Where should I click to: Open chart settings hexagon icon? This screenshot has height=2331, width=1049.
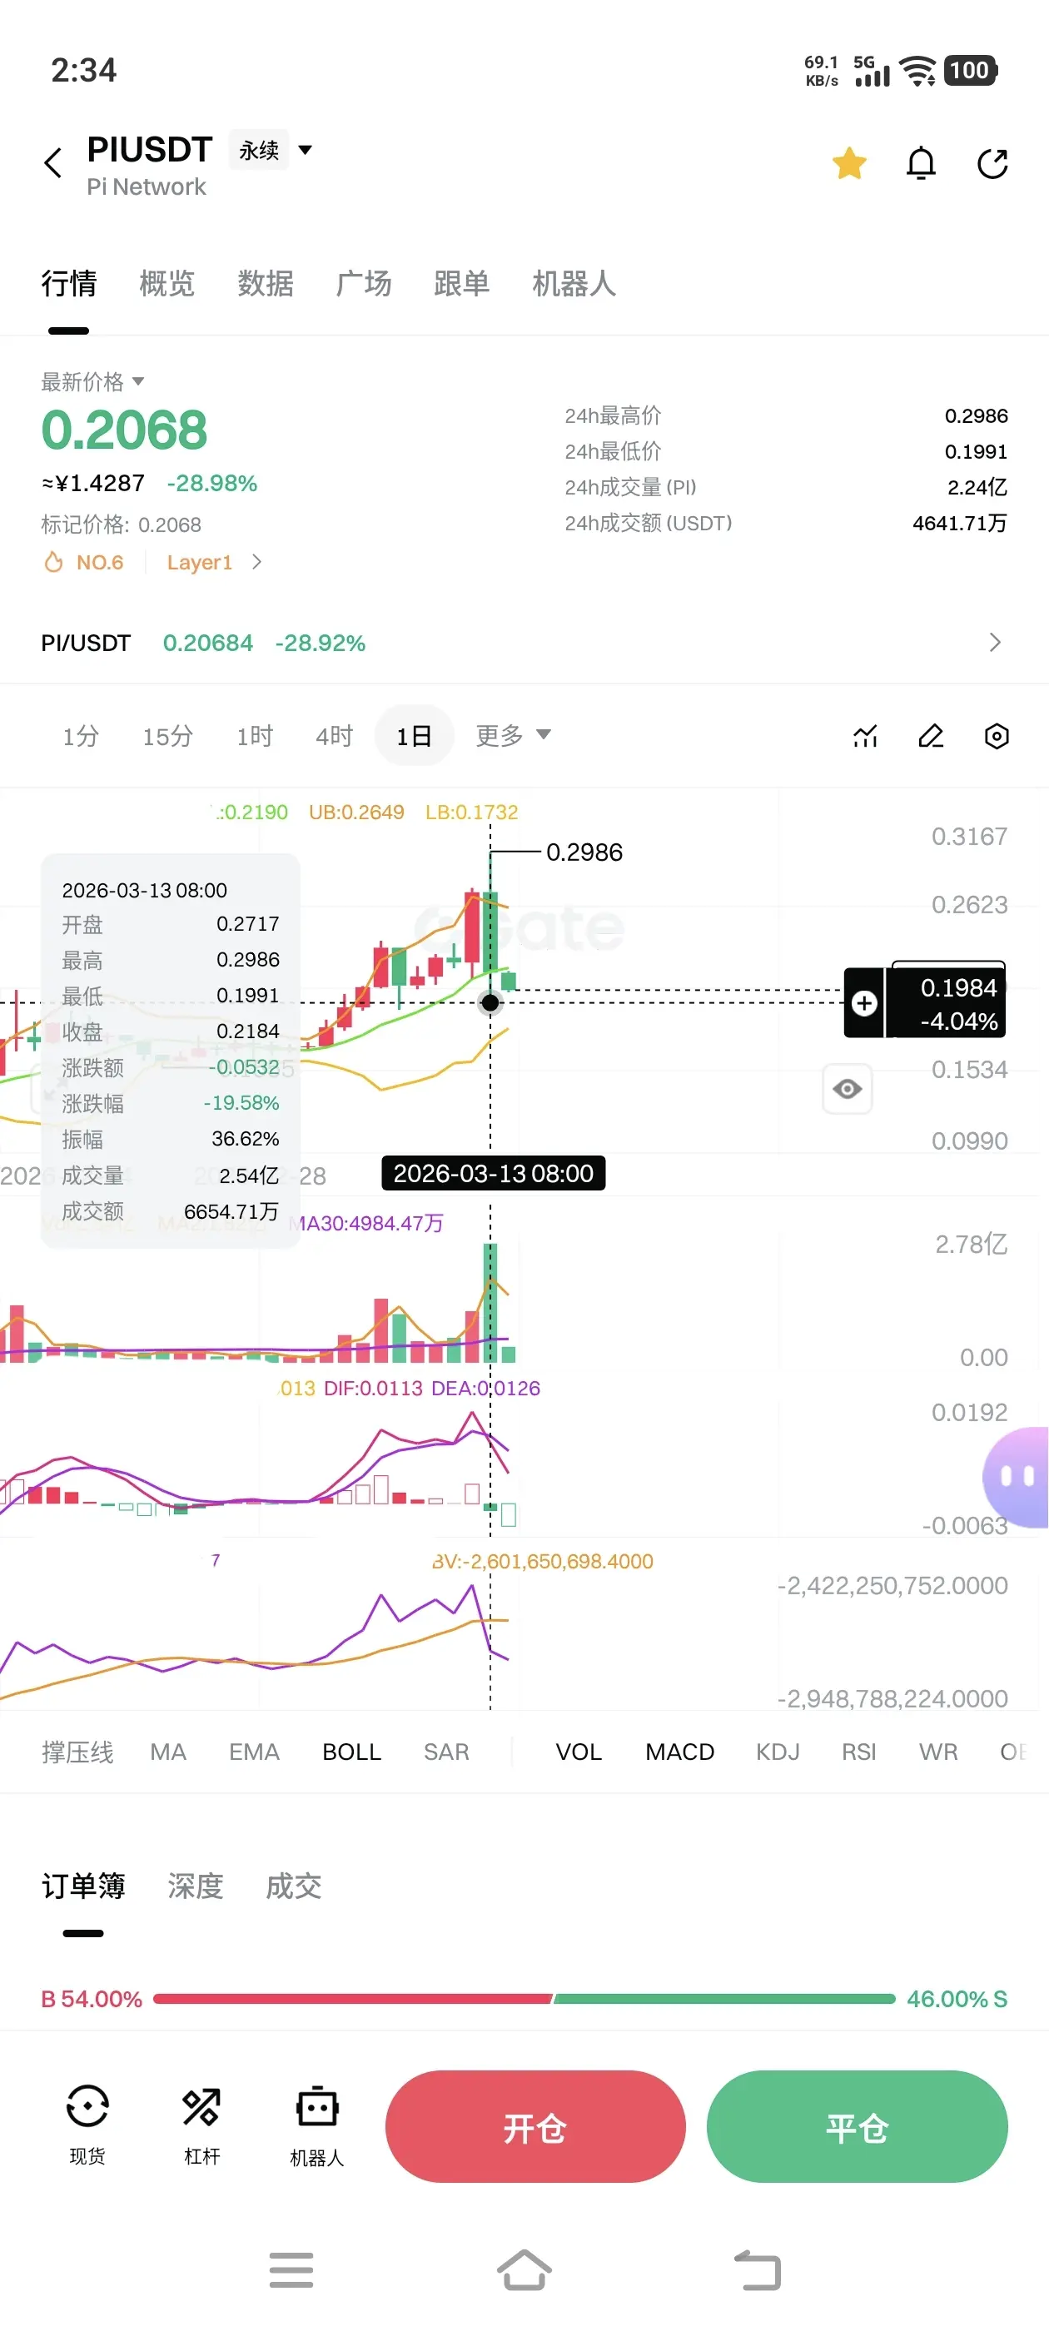(997, 736)
